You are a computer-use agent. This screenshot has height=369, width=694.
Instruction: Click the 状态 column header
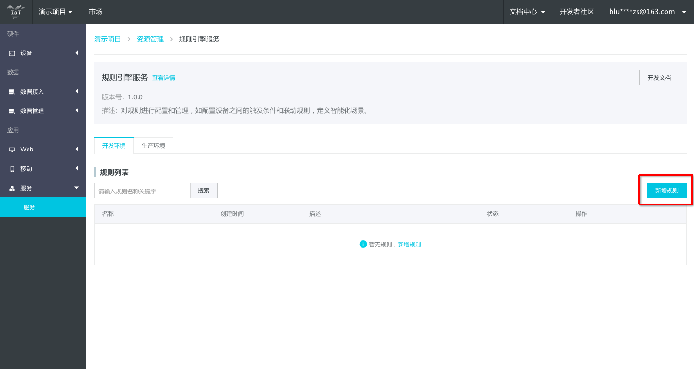[493, 214]
